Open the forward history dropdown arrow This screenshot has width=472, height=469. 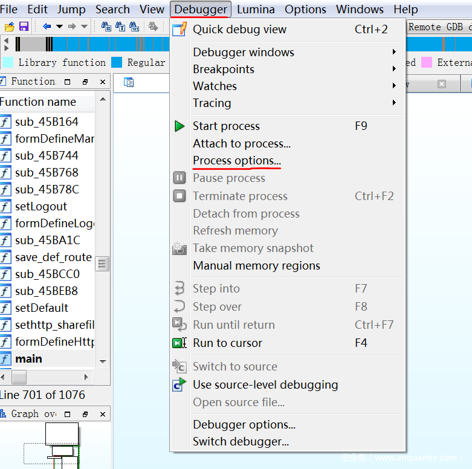85,27
